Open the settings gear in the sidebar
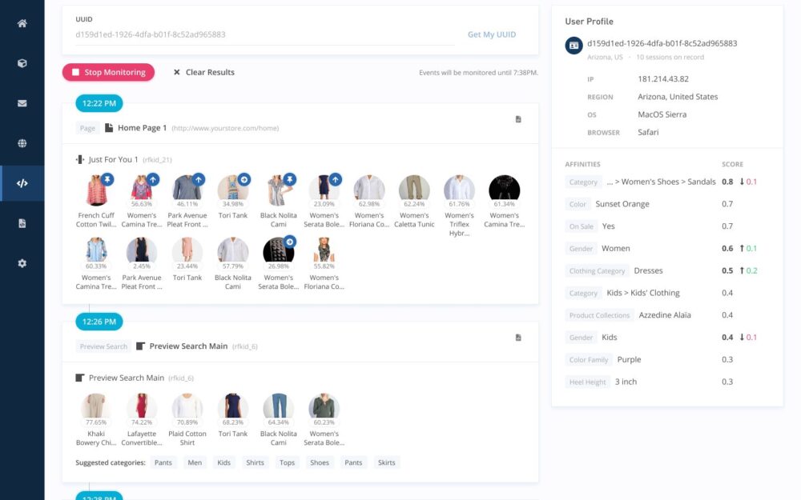This screenshot has width=801, height=500. coord(22,263)
